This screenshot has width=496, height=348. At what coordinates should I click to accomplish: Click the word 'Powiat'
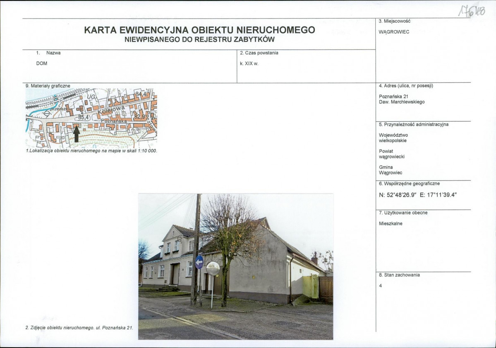tap(386, 151)
